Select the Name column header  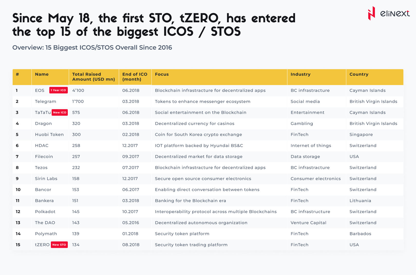click(x=42, y=74)
